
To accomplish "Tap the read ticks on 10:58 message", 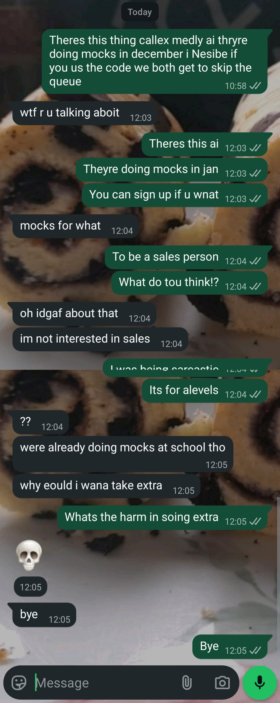I will [x=255, y=86].
